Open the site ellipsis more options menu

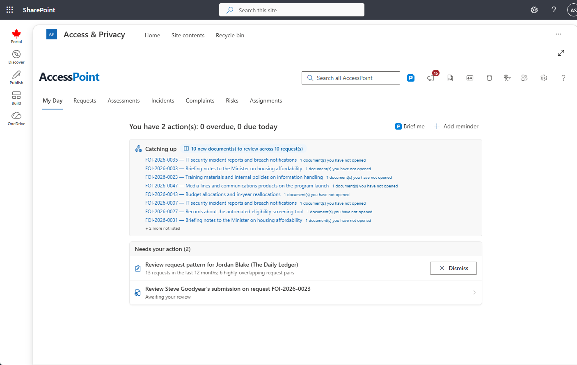559,34
